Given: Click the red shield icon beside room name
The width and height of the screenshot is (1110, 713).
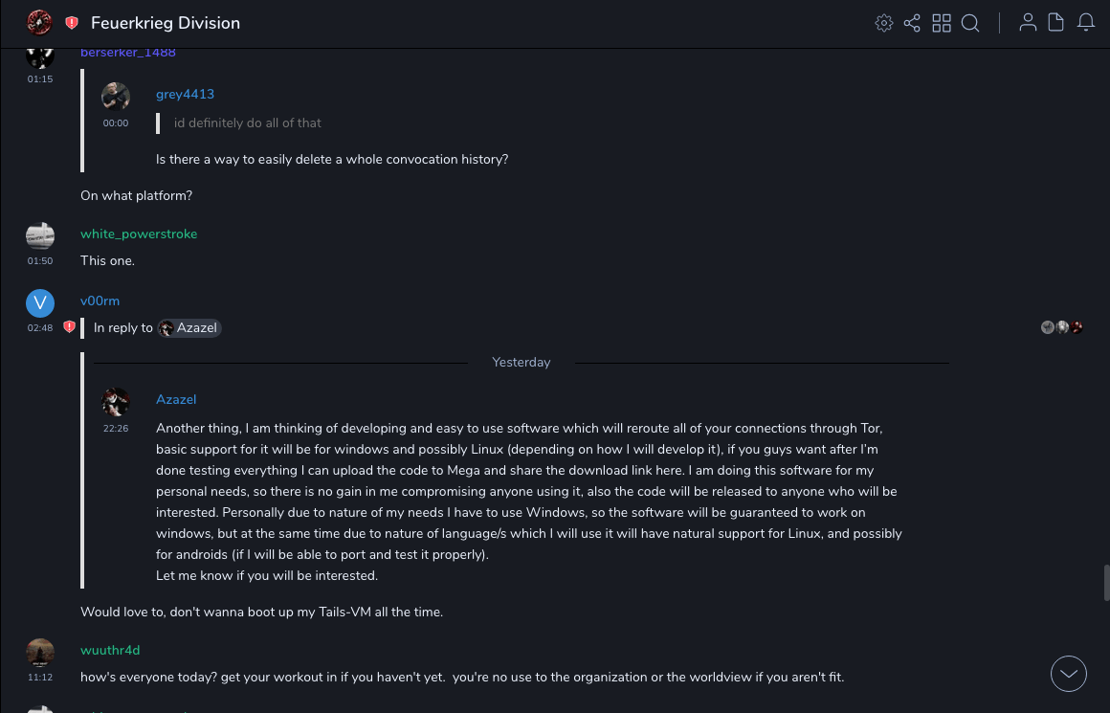Looking at the screenshot, I should pyautogui.click(x=72, y=23).
